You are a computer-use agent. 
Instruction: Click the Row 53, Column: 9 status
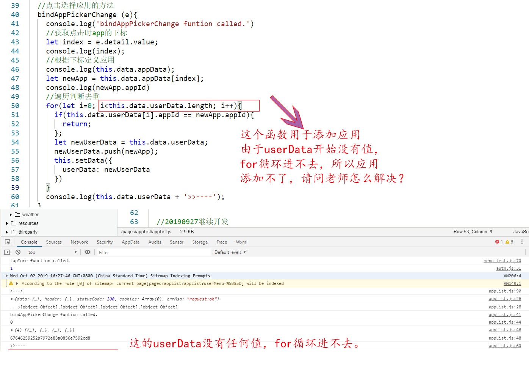473,231
